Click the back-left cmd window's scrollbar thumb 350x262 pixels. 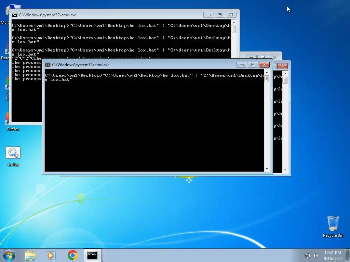pos(233,29)
